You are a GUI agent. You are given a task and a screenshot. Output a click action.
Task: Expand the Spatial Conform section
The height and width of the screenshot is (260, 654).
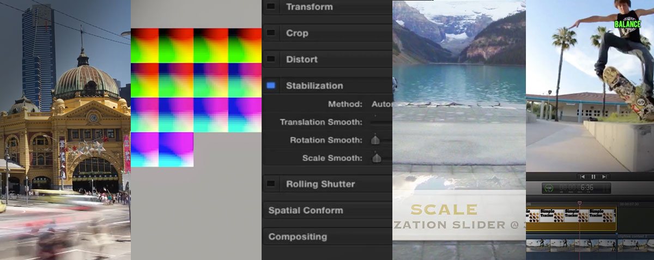(327, 211)
